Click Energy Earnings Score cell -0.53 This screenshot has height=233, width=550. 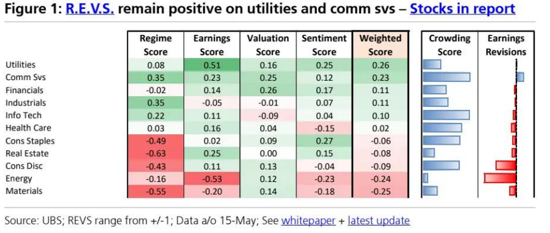(x=211, y=178)
